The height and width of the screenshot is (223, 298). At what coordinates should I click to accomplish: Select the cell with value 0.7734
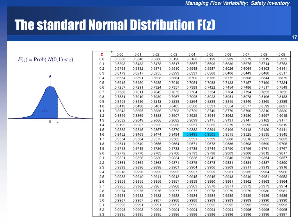click(x=210, y=92)
